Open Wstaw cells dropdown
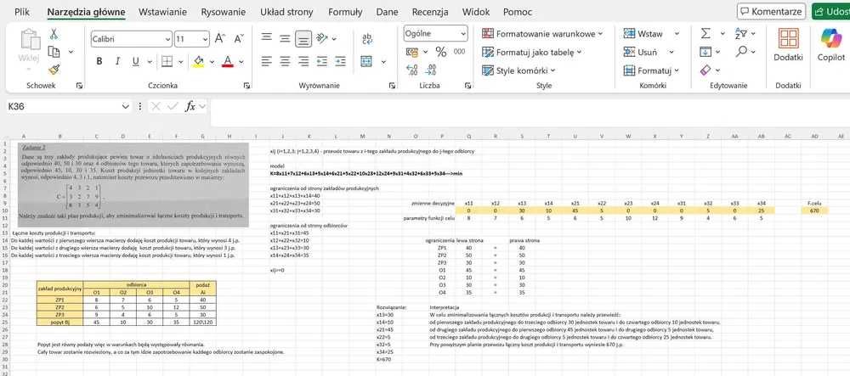This screenshot has height=376, width=850. point(677,34)
